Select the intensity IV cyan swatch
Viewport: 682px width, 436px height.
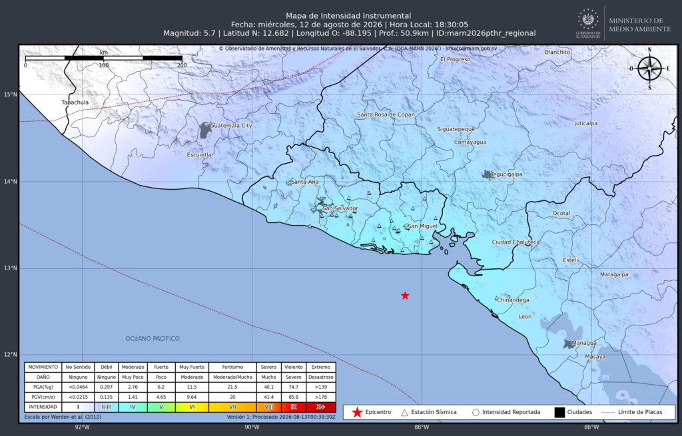(x=133, y=407)
